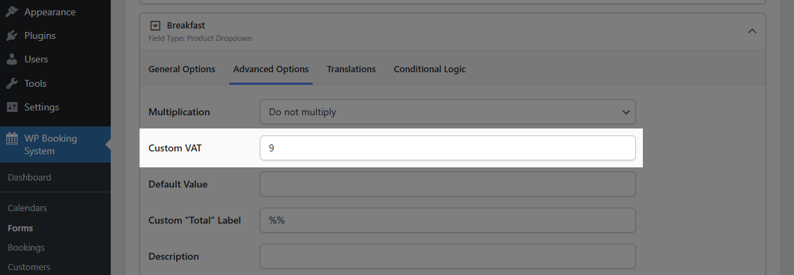
Task: Click the Users person icon
Action: pyautogui.click(x=12, y=60)
